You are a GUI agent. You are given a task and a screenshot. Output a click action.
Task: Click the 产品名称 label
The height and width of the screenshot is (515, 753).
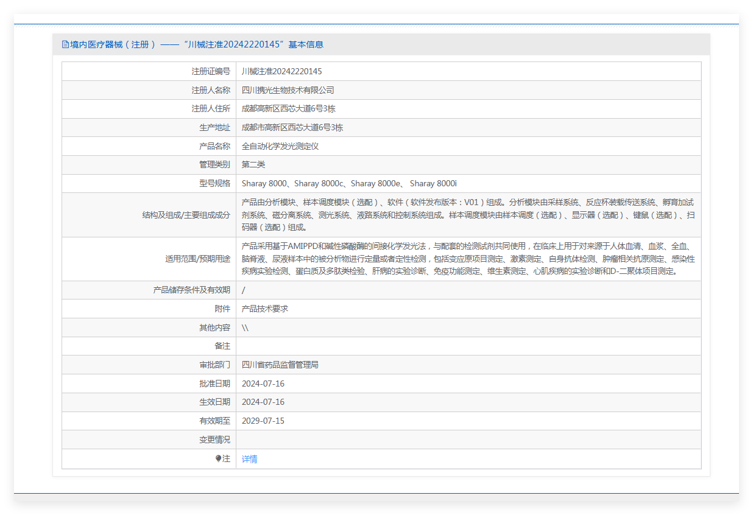point(215,146)
